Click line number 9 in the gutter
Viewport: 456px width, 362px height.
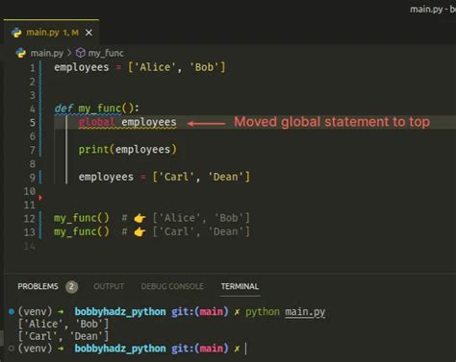pos(33,178)
